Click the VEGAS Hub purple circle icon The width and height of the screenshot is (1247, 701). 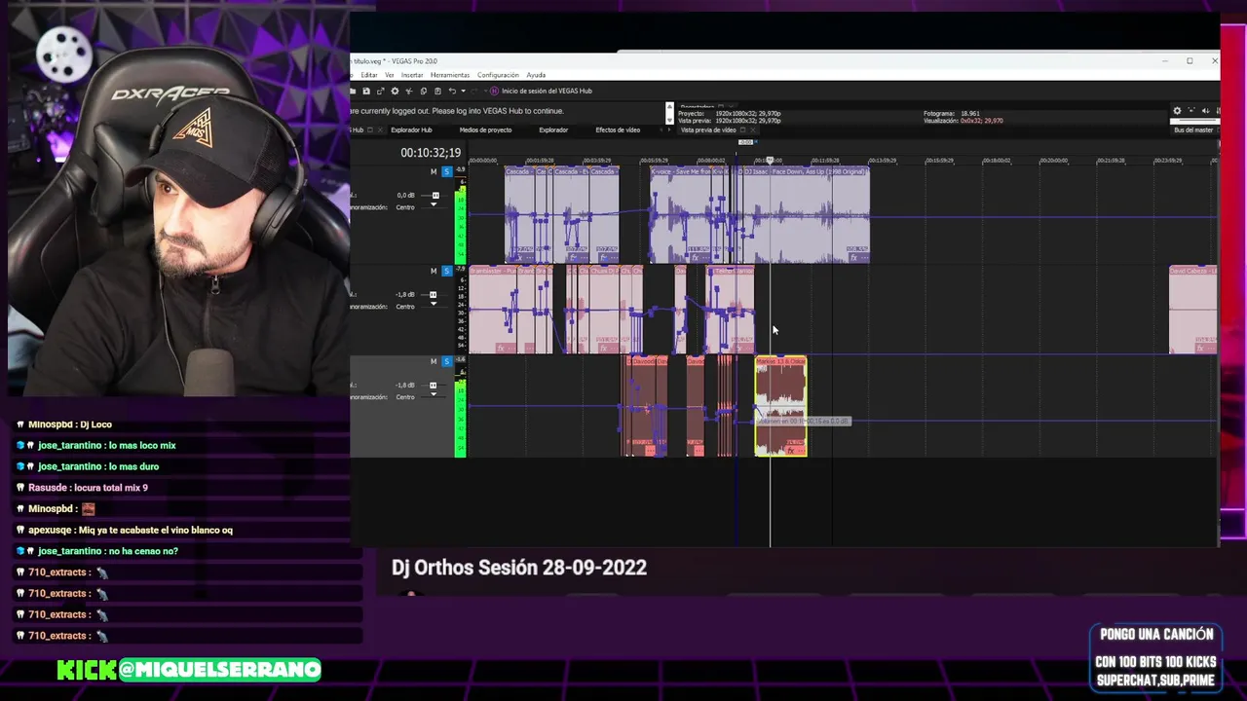[494, 91]
